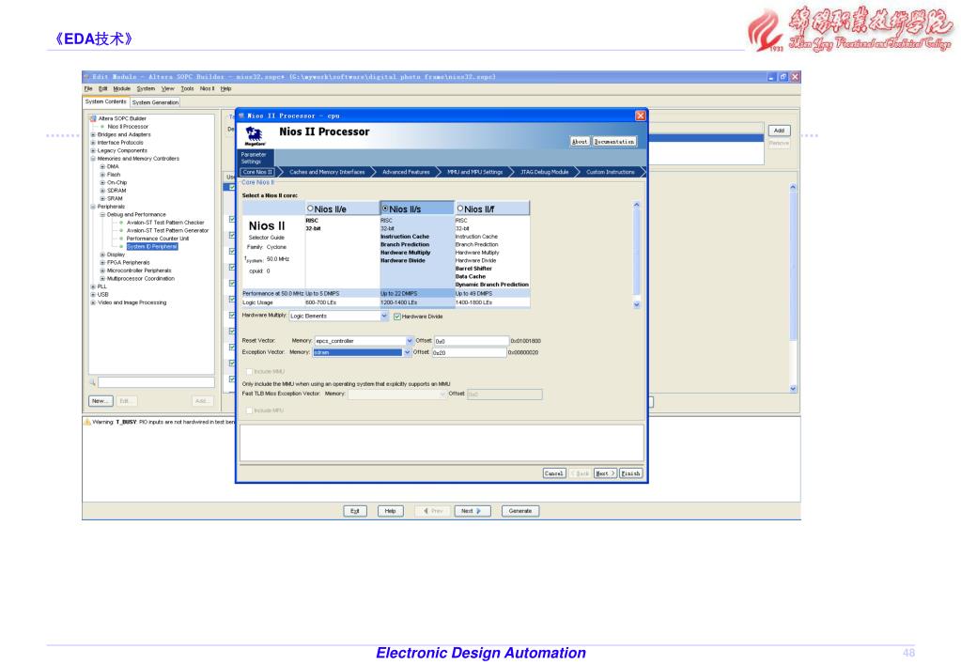Expand the Bridges and Adapters node
The height and width of the screenshot is (665, 961).
coord(93,135)
